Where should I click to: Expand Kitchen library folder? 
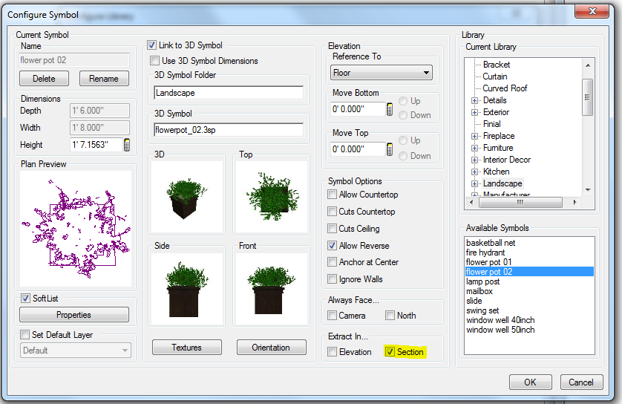click(474, 172)
